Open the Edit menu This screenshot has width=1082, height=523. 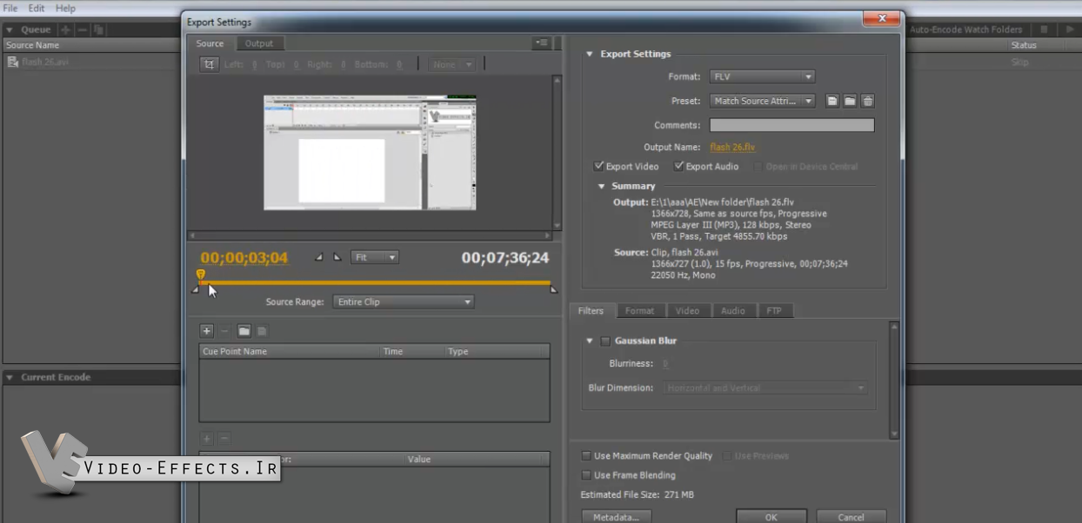(37, 8)
